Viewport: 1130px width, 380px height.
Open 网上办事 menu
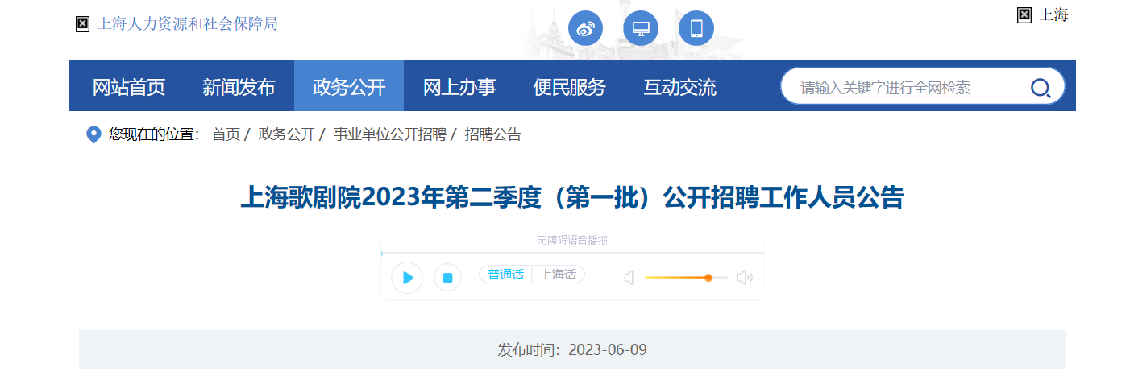pyautogui.click(x=459, y=87)
